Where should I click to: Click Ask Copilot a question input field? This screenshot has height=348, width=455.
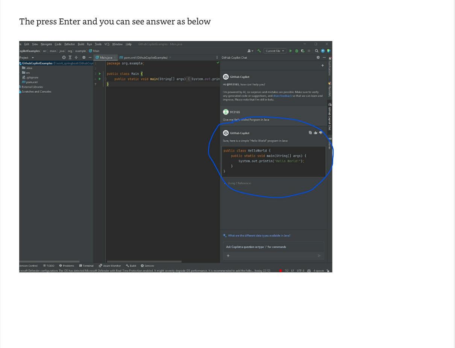[274, 247]
